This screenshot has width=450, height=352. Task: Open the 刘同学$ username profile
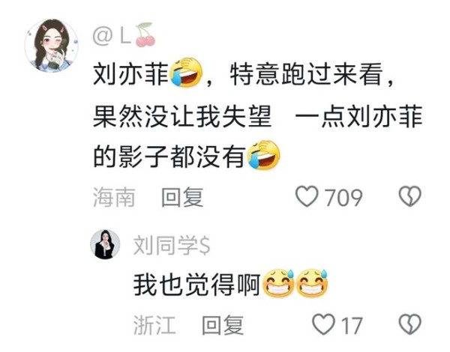(x=172, y=246)
